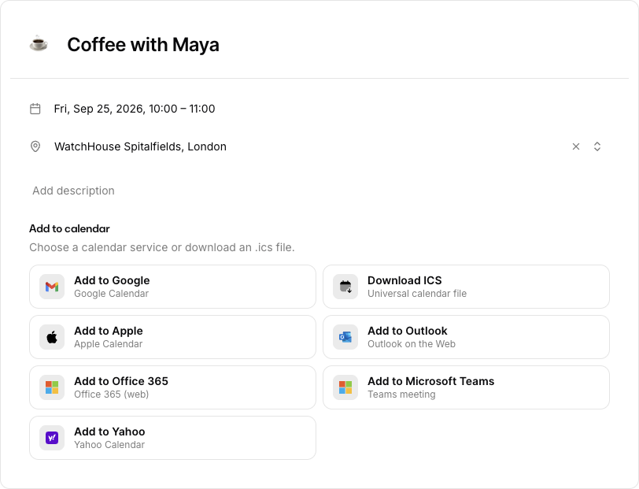This screenshot has width=639, height=489.
Task: Click the Office 365 (web) subtitle
Action: [x=111, y=395]
